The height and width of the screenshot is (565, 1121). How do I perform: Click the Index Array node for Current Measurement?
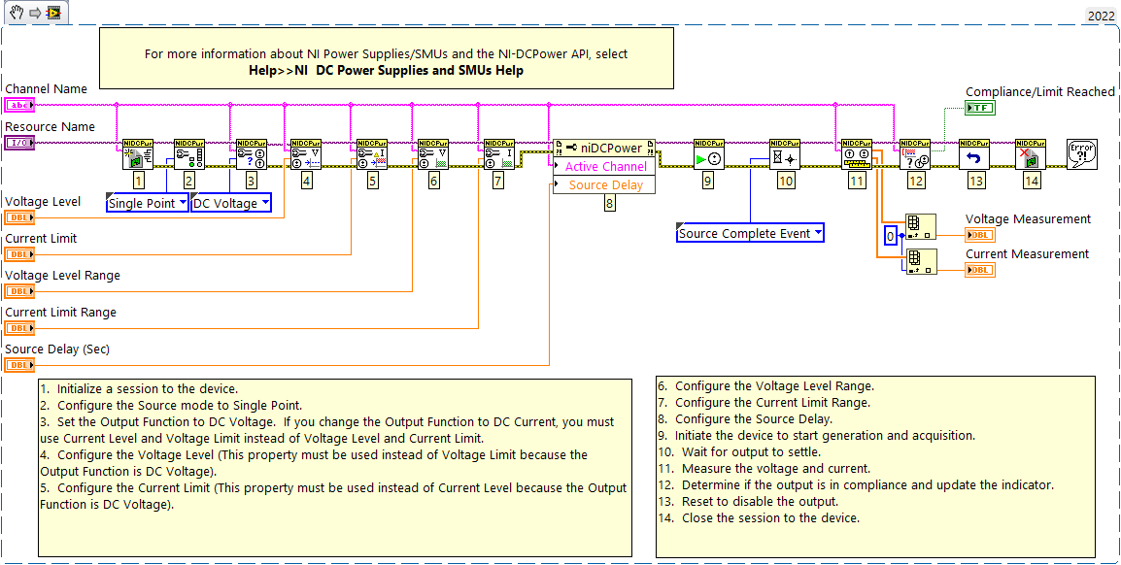click(921, 261)
